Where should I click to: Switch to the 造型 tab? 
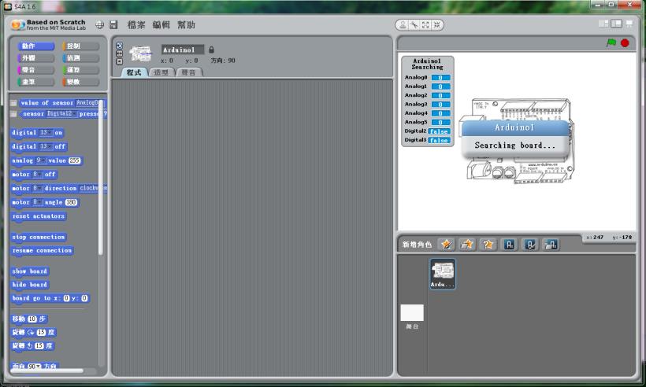[x=163, y=72]
